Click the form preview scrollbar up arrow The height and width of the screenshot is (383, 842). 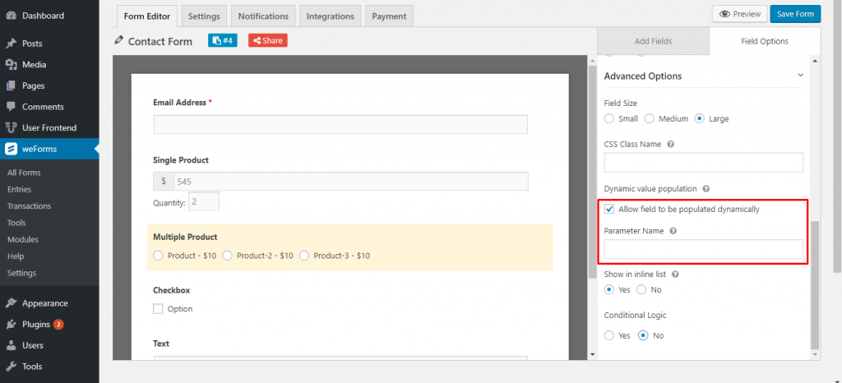(x=592, y=60)
